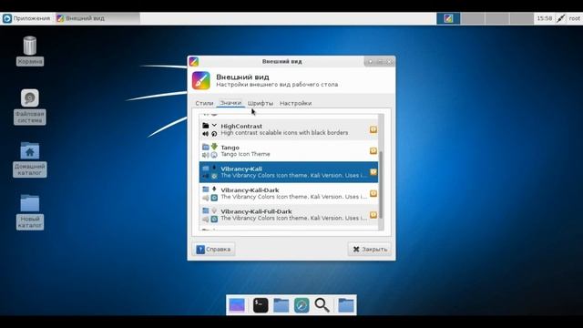Open the Файловая система desktop icon
Screen dimensions: 583x328
tap(30, 107)
